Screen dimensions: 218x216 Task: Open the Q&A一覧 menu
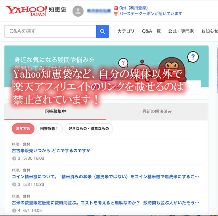click(x=151, y=31)
